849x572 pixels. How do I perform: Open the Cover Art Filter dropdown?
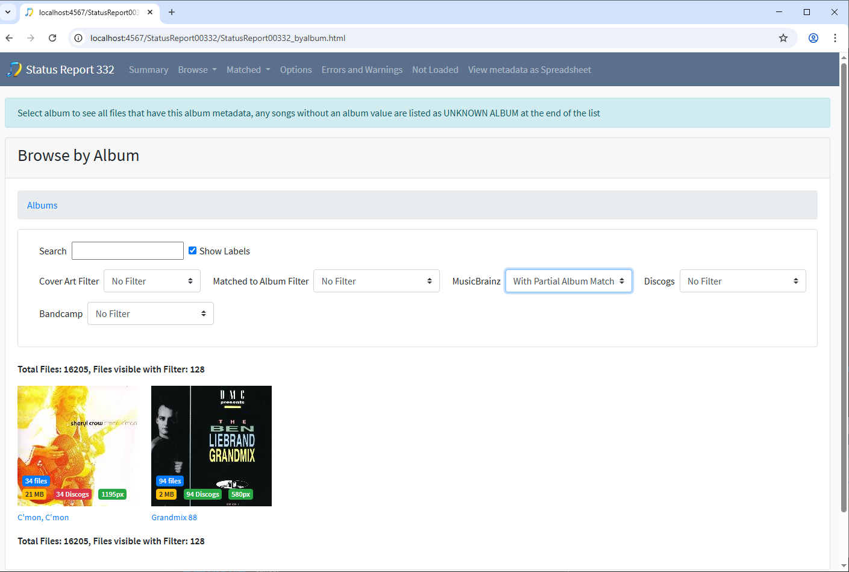pos(152,281)
